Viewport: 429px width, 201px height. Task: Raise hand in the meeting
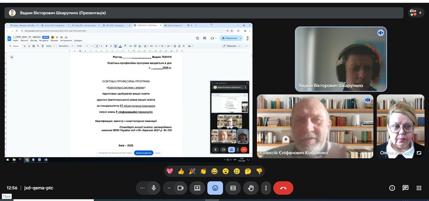click(x=251, y=188)
